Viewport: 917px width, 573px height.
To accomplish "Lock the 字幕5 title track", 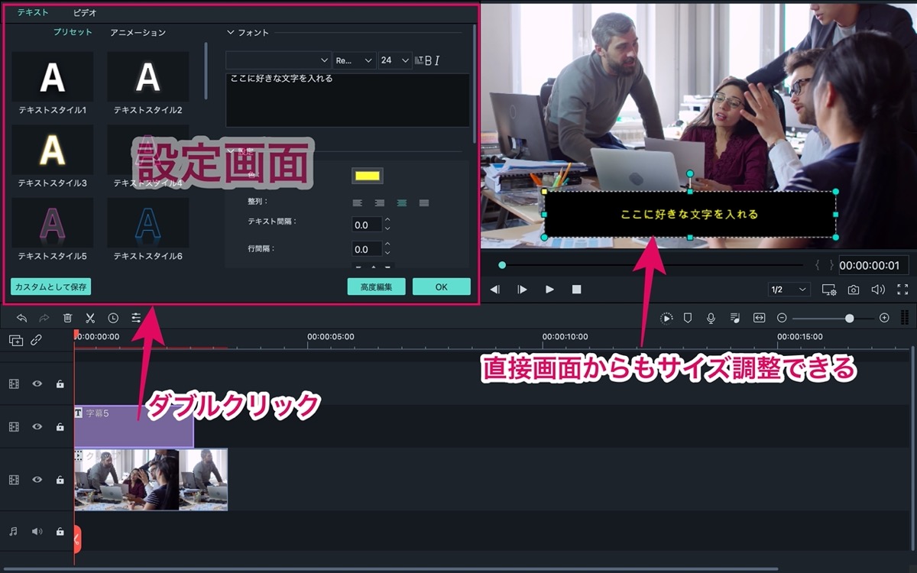I will [60, 426].
